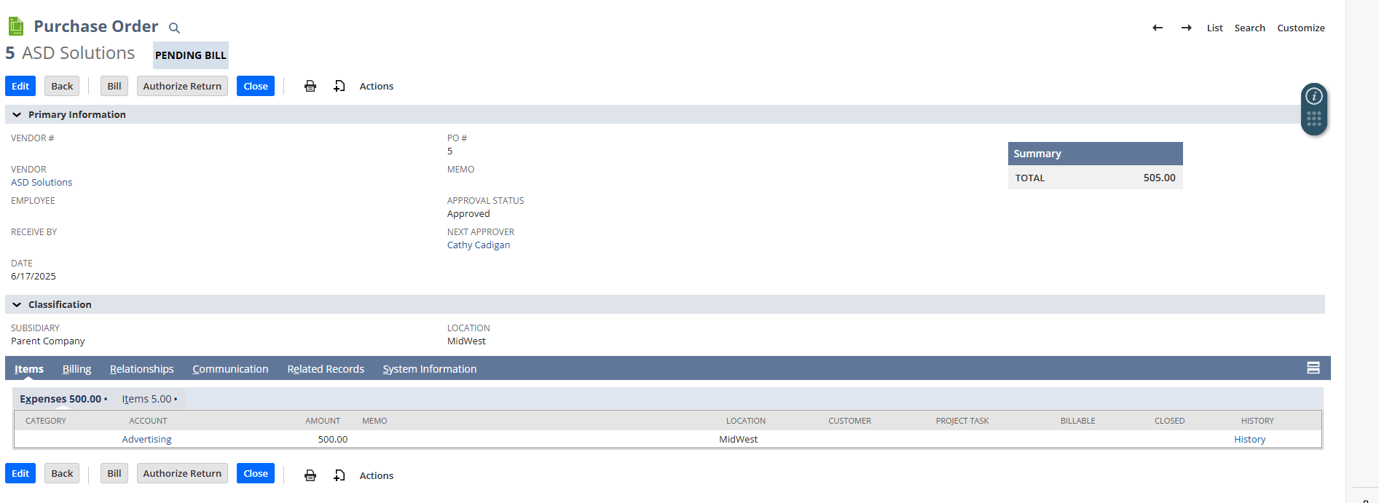This screenshot has height=503, width=1379.
Task: Select the Items 5.00 subtab
Action: click(149, 399)
